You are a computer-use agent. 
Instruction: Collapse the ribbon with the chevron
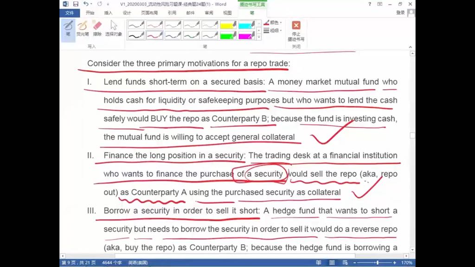coord(410,47)
